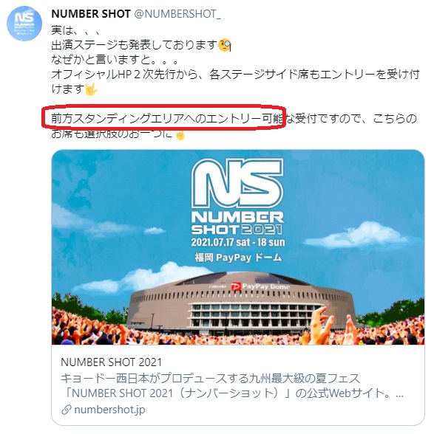This screenshot has height=434, width=434.
Task: Click the pointing hand emoji
Action: pyautogui.click(x=180, y=135)
